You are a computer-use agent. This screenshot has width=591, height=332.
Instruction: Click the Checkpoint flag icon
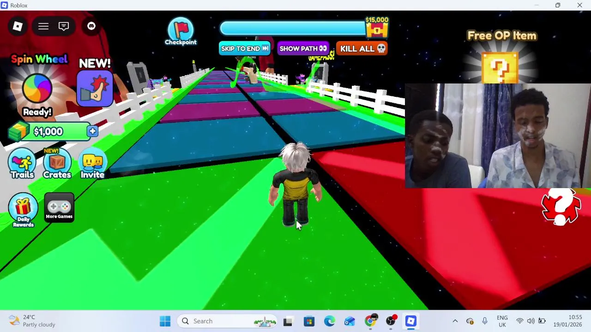click(x=181, y=32)
